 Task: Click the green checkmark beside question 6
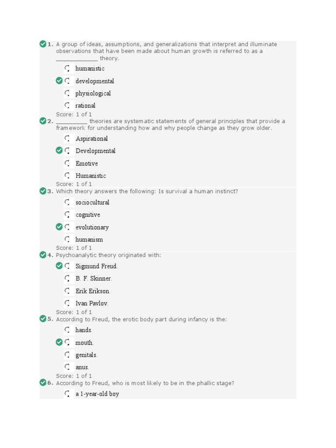[x=43, y=382]
